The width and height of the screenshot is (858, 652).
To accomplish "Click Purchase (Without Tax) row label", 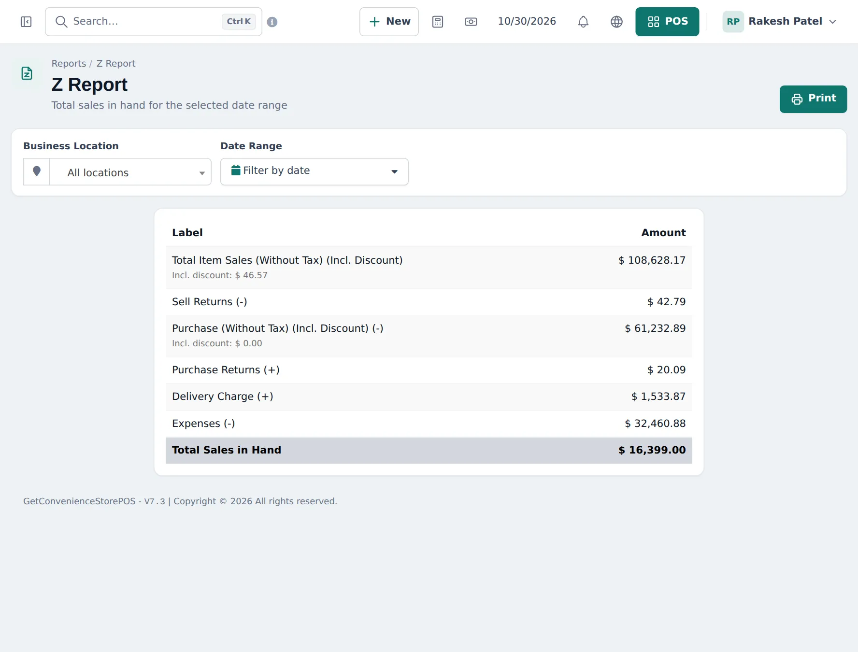I will coord(277,328).
